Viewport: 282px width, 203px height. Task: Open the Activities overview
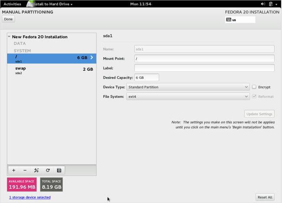(12, 4)
